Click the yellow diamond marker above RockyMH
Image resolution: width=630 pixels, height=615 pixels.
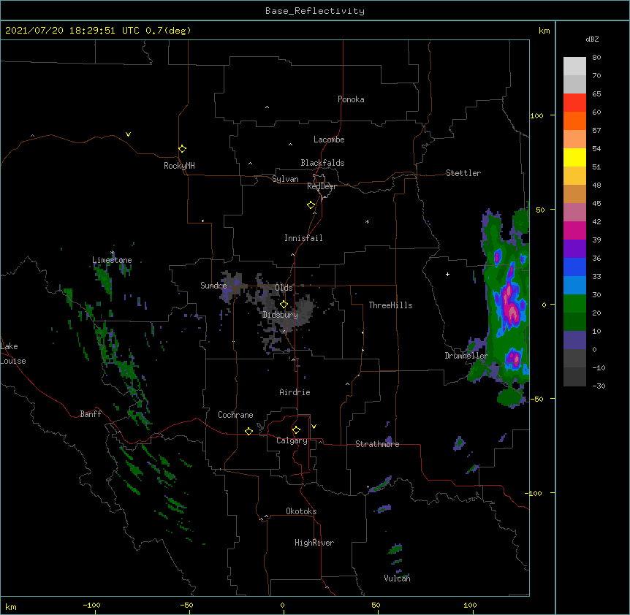pos(182,149)
